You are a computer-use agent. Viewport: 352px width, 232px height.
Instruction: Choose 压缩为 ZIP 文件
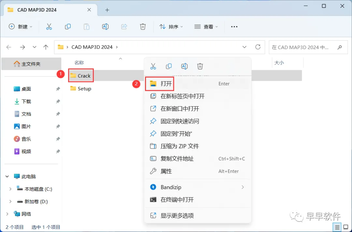(x=198, y=146)
